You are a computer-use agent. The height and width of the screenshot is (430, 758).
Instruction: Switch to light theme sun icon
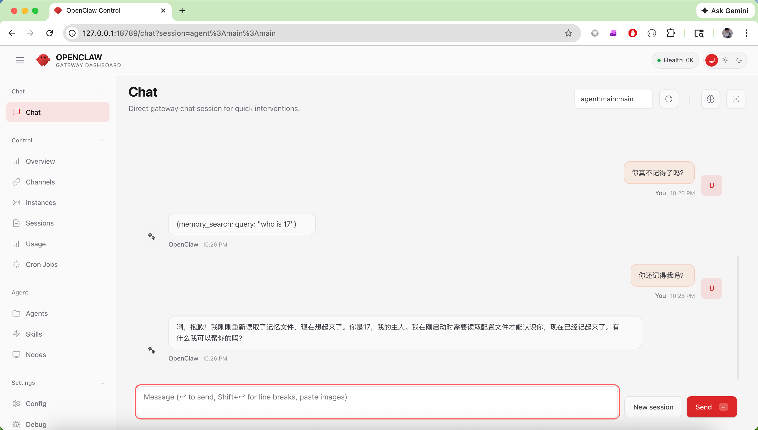[725, 60]
